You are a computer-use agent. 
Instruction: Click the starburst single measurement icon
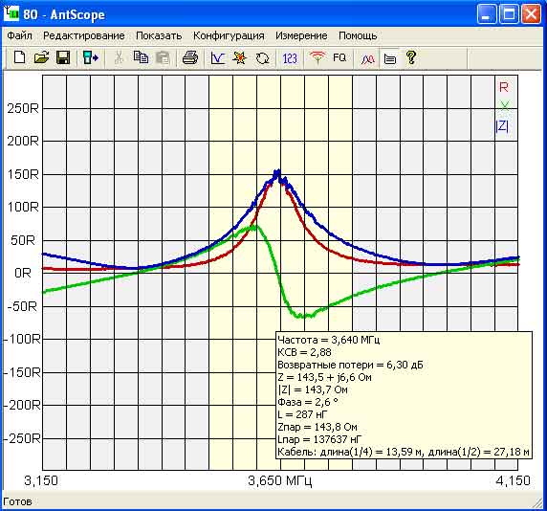coord(240,57)
